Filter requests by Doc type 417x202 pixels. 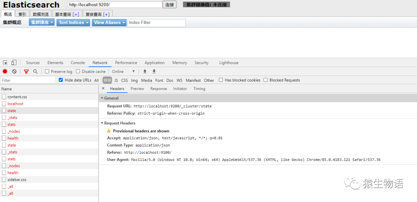(x=170, y=80)
